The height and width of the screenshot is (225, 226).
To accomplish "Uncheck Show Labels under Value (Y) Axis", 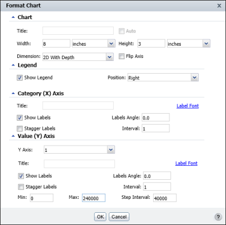I will [21, 176].
